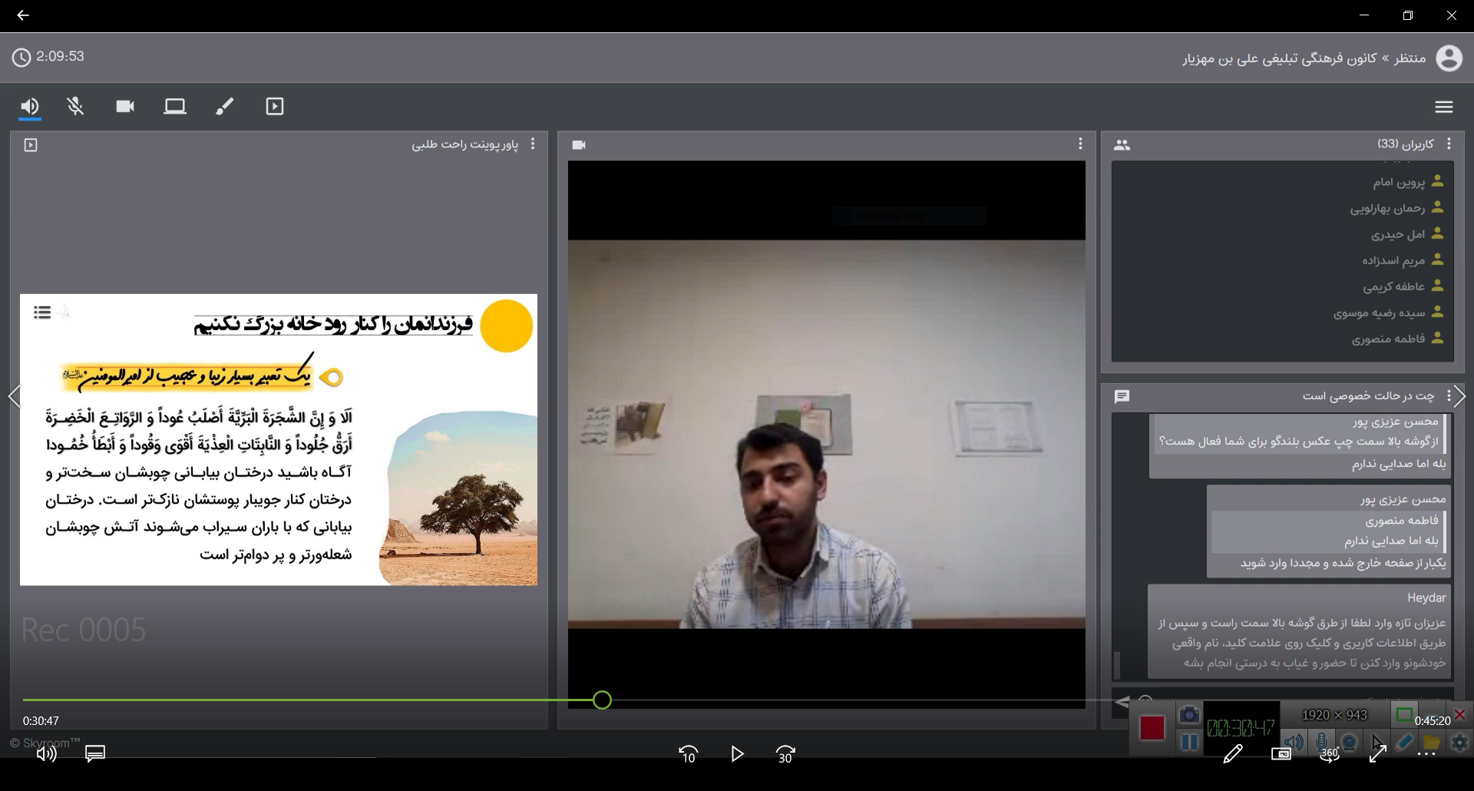This screenshot has width=1474, height=791.
Task: Open the slide list icon on the slide
Action: coord(42,312)
